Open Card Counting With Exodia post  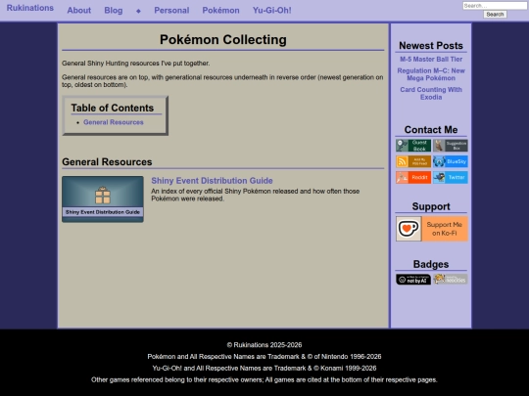(x=431, y=93)
